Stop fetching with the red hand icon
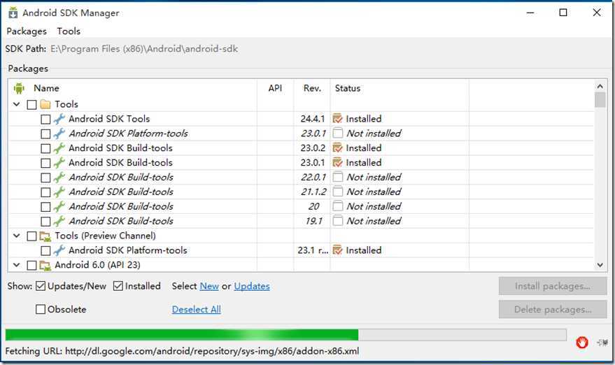615x365 pixels. coord(582,343)
